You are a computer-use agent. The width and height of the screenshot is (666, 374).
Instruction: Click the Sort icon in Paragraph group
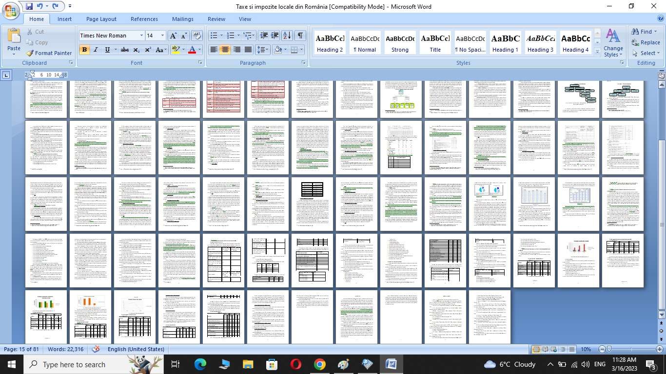[287, 36]
